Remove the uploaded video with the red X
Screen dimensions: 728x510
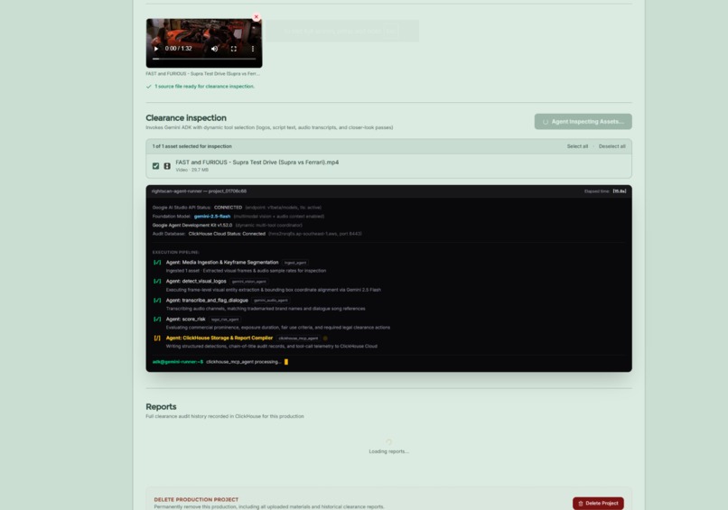257,17
